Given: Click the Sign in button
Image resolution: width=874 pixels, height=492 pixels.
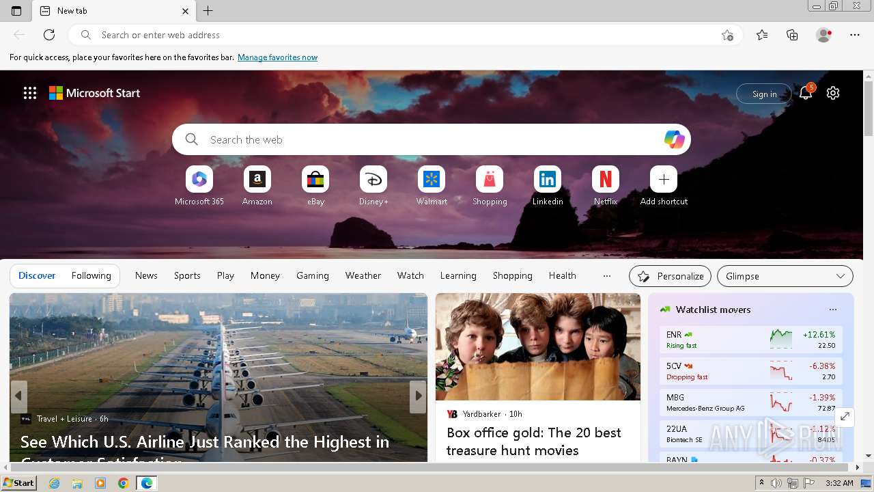Looking at the screenshot, I should (764, 94).
